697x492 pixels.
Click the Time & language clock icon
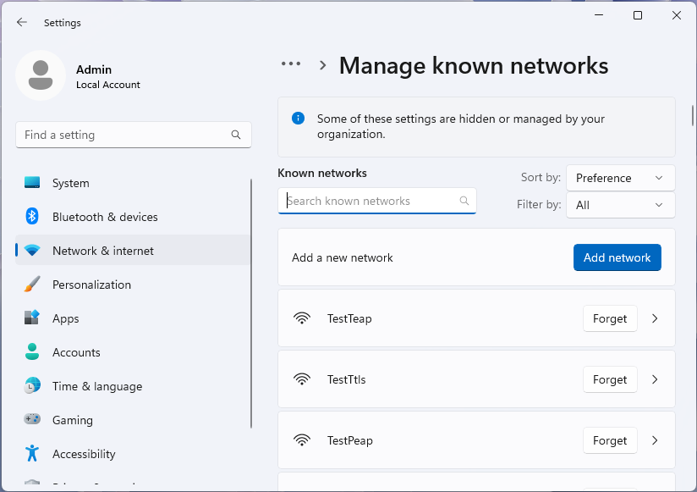click(31, 386)
